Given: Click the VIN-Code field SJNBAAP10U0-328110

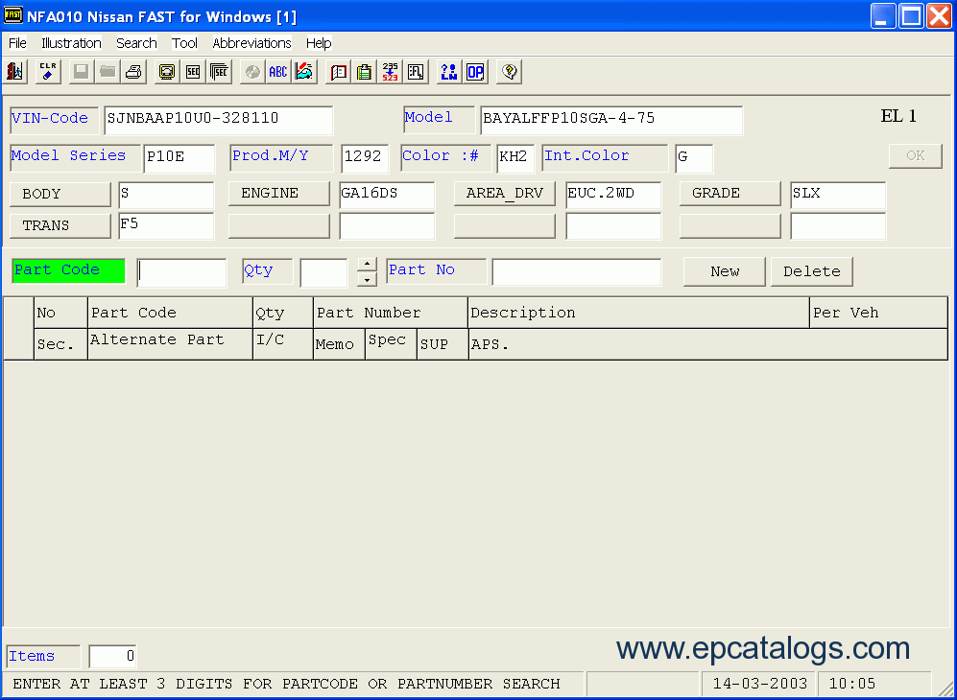Looking at the screenshot, I should (219, 120).
